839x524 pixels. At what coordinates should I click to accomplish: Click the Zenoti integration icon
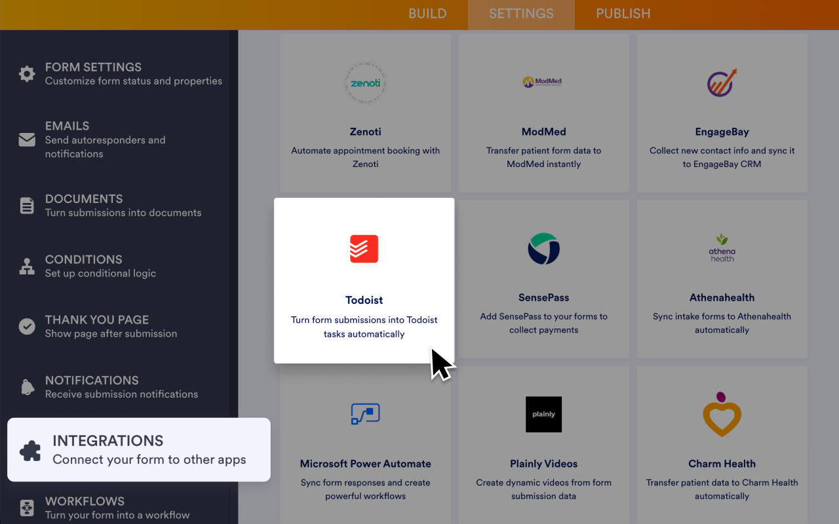(365, 83)
